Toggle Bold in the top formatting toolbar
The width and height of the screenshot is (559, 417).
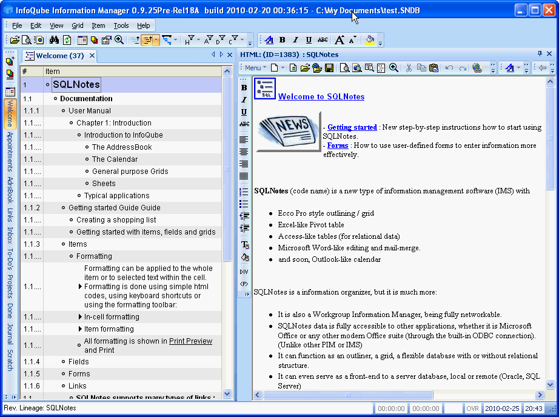coord(283,40)
